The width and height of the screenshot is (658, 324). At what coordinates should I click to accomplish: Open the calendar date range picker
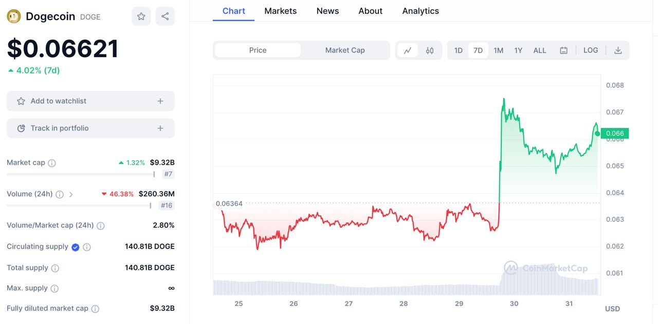563,50
